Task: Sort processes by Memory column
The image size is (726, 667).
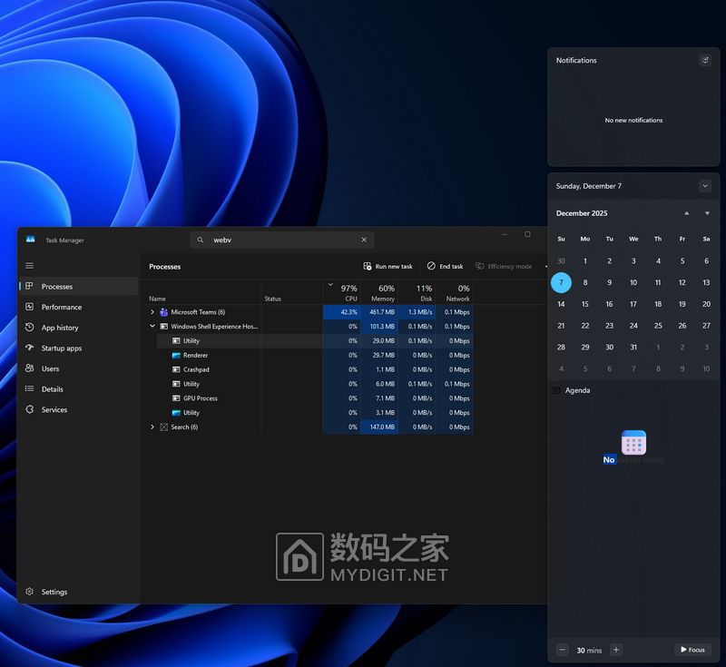Action: [x=379, y=292]
